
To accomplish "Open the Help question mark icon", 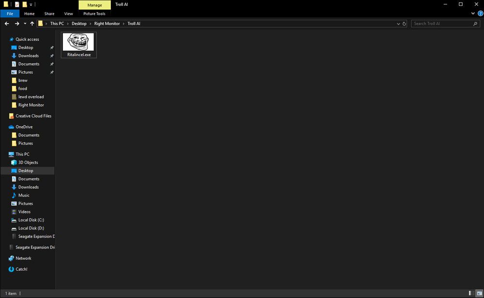I will (x=480, y=14).
